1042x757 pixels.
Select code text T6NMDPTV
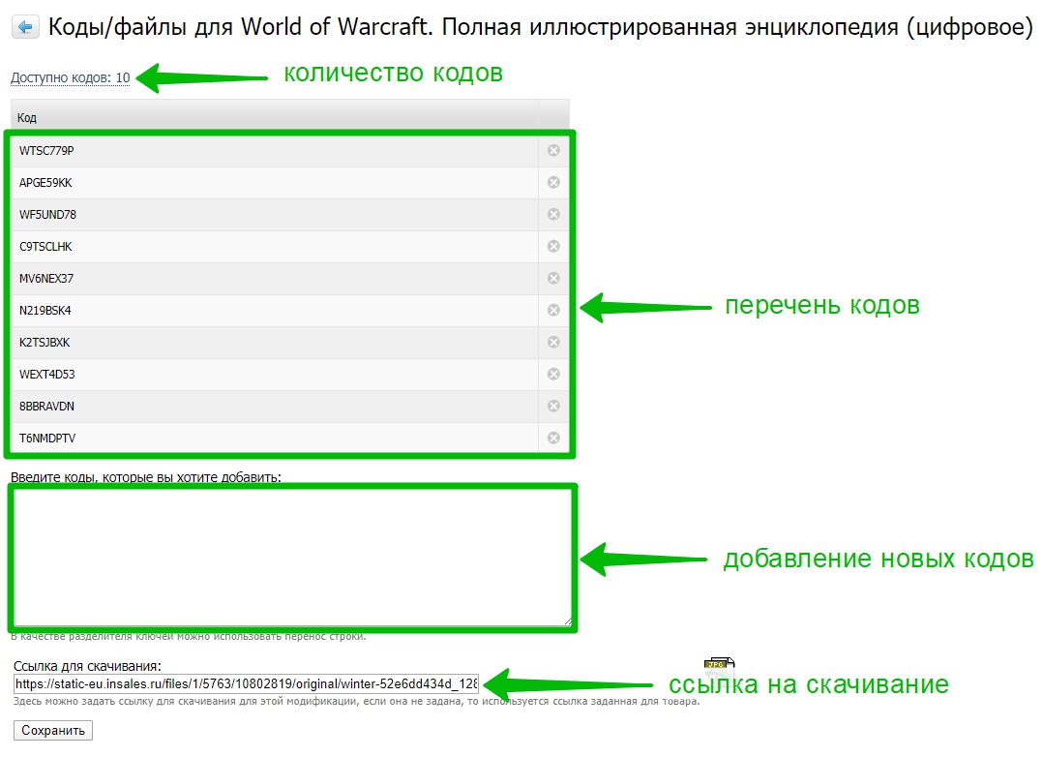[x=47, y=438]
